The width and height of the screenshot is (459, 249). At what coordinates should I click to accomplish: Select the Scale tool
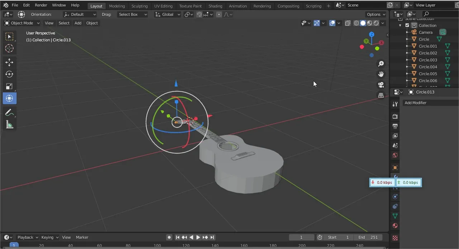coord(9,86)
